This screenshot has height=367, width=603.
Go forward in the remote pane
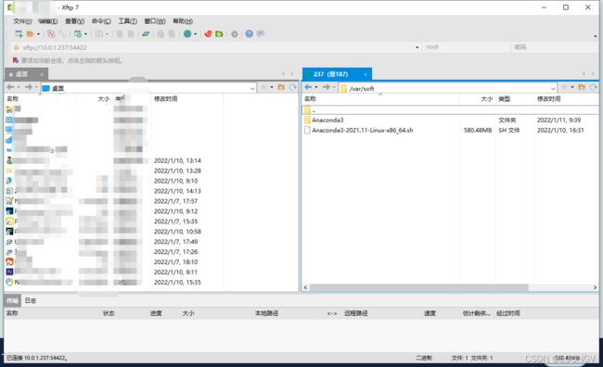[x=327, y=87]
